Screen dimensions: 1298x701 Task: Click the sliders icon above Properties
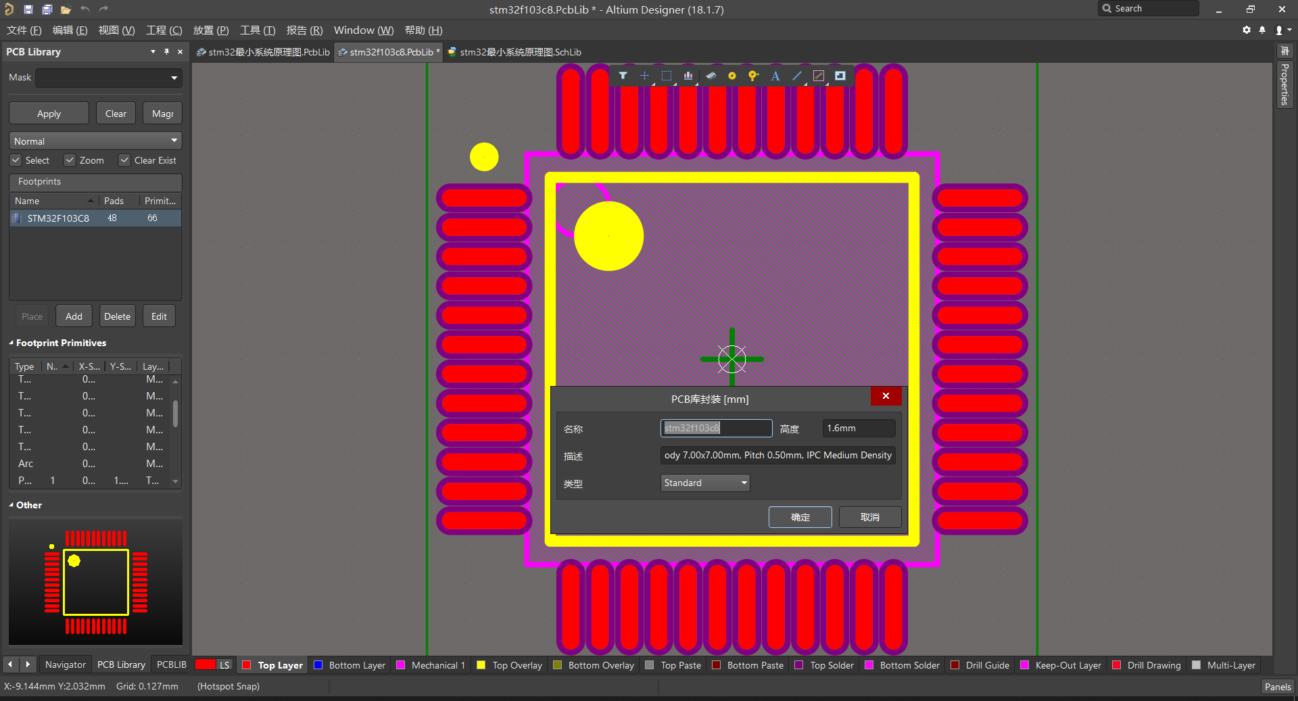pos(1284,51)
